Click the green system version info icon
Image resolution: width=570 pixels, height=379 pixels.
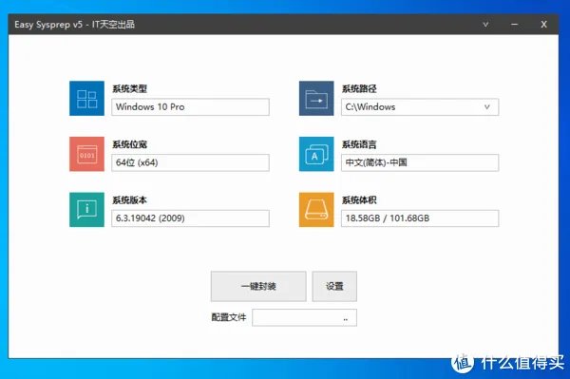[86, 210]
